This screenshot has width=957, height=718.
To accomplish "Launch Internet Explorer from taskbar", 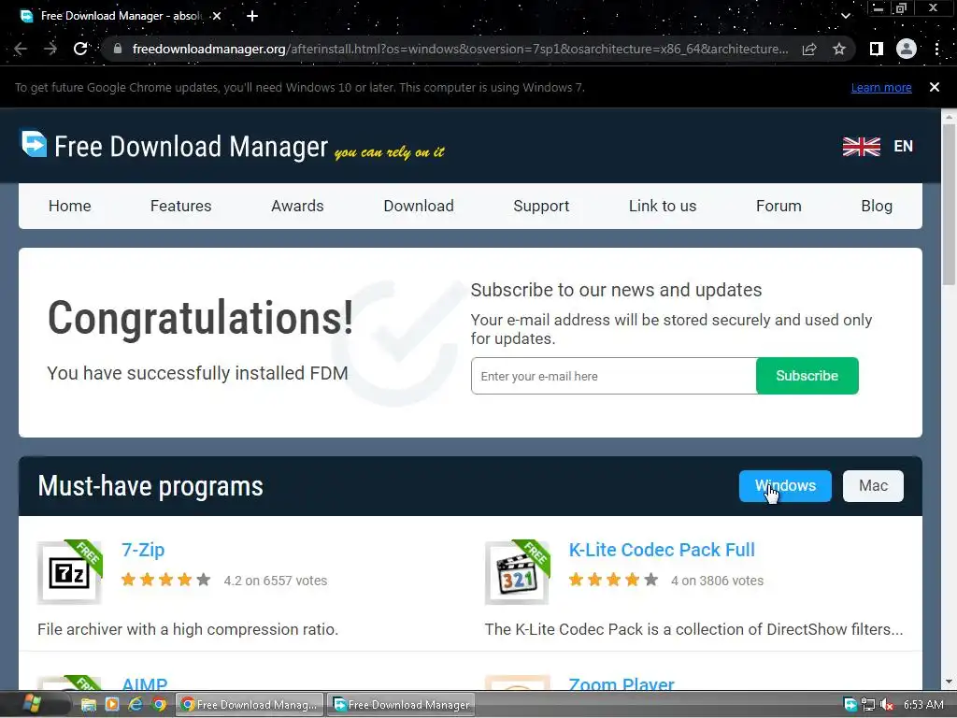I will 135,705.
